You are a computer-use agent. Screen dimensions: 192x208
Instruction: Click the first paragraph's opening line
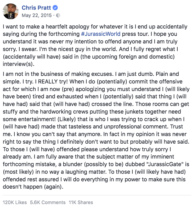(x=95, y=27)
